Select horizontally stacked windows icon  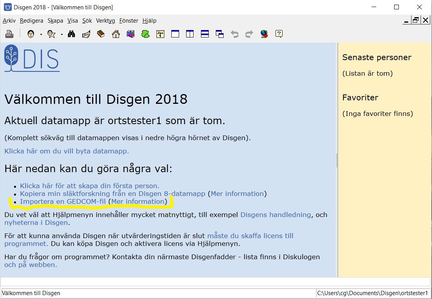[205, 34]
